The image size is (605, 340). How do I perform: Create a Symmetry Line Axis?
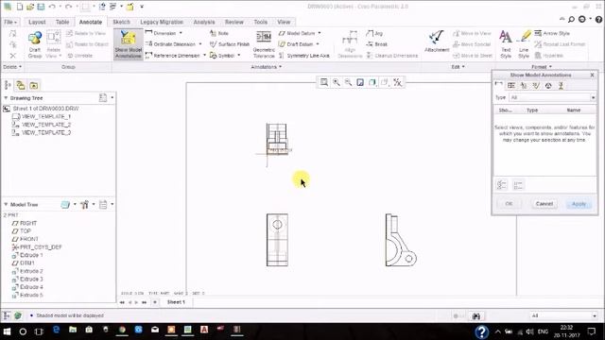coord(304,56)
